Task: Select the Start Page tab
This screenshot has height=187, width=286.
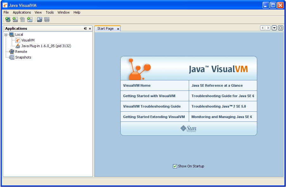Action: [105, 28]
